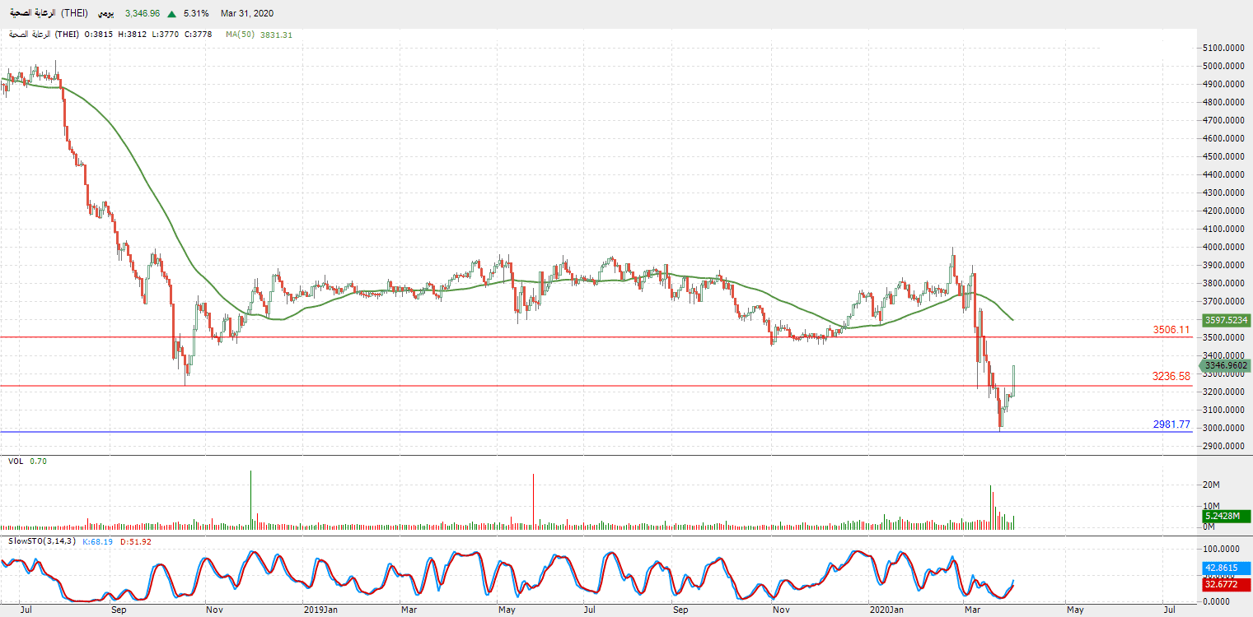1253x617 pixels.
Task: Click the 100.0000 stochastic axis label
Action: pyautogui.click(x=1223, y=548)
